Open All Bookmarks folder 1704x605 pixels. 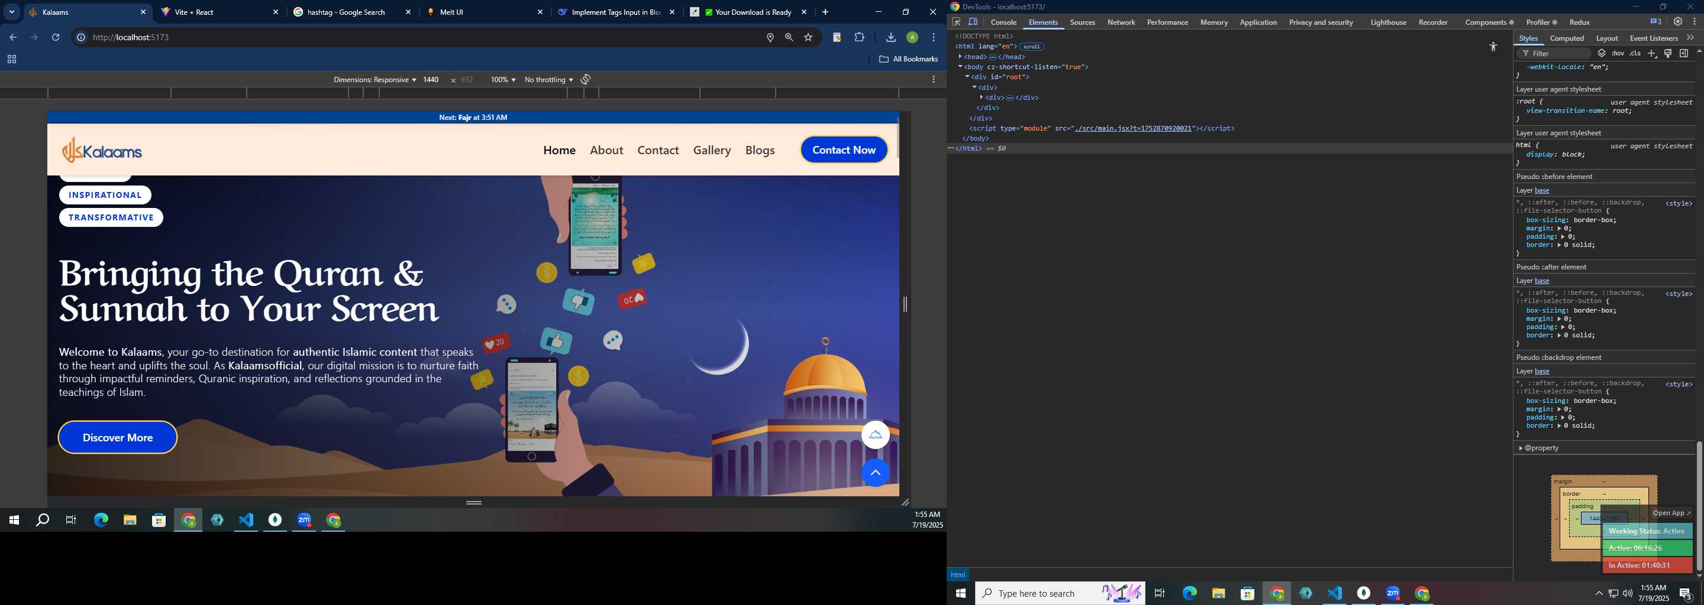908,60
